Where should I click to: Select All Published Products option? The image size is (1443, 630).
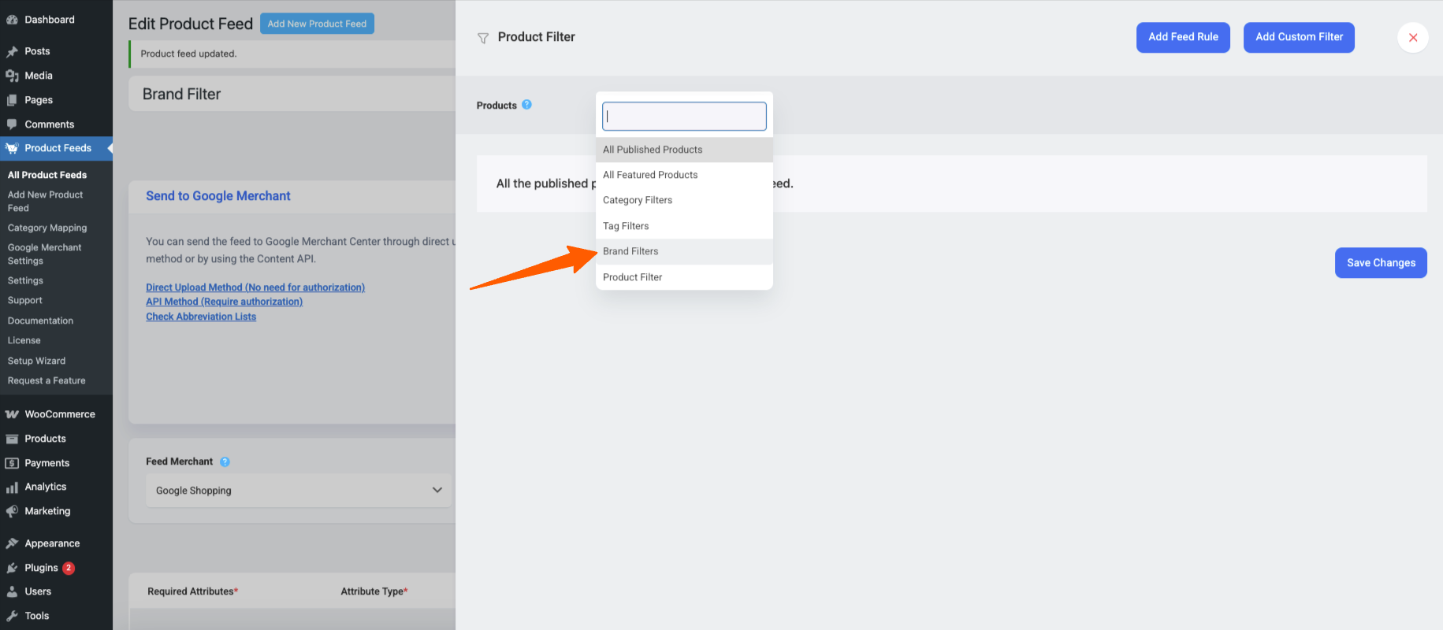(x=684, y=150)
